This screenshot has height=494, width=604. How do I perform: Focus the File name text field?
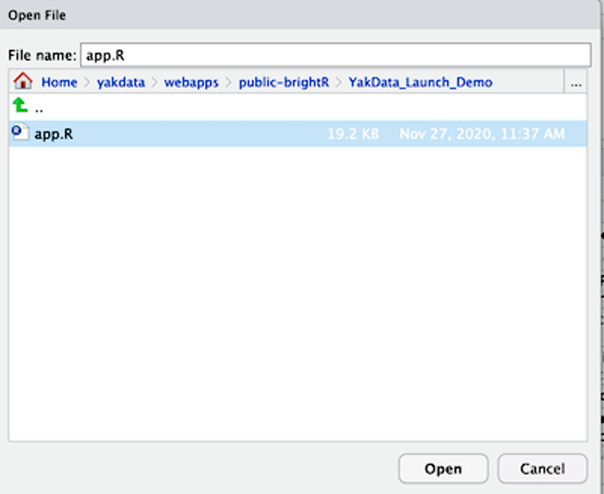point(334,55)
